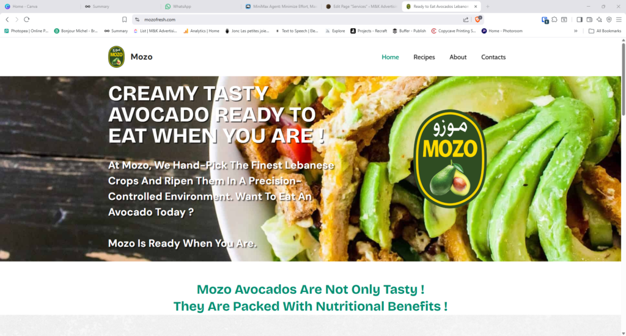The width and height of the screenshot is (626, 336).
Task: Click the mozofresh.com address bar
Action: (300, 20)
